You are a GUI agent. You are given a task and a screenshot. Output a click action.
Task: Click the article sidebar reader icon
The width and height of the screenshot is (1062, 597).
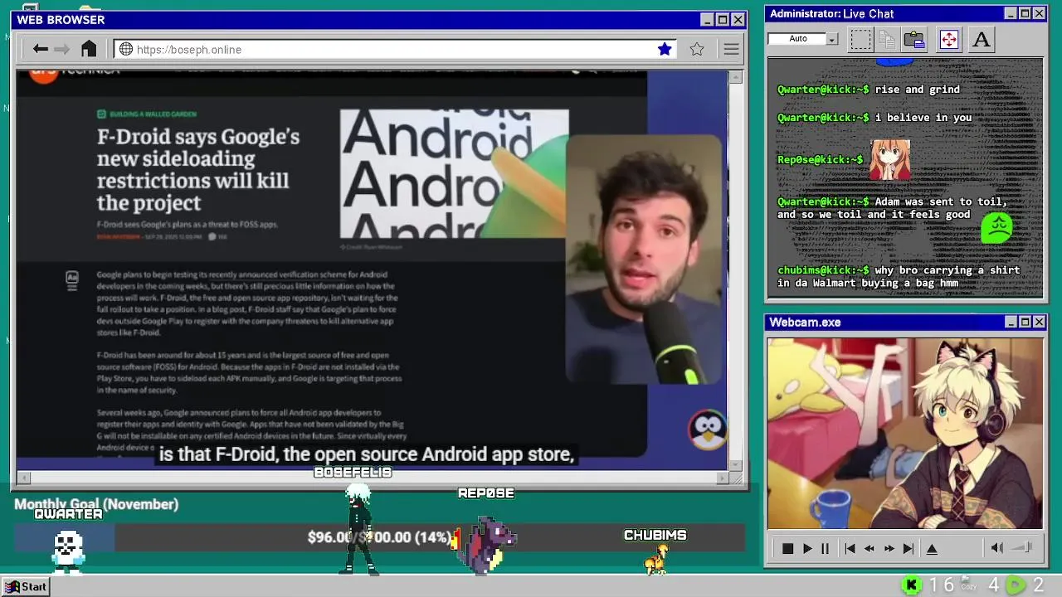[72, 280]
